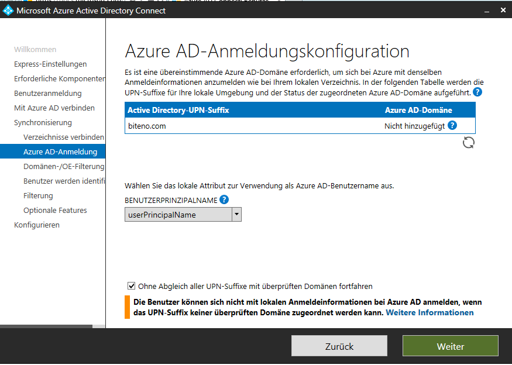Select Azure AD-Anmeldung sub-step
The image size is (512, 365).
coord(53,152)
